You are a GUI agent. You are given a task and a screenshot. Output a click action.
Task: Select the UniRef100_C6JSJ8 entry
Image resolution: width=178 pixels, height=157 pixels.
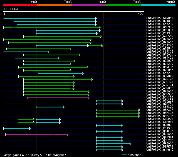coord(160,33)
